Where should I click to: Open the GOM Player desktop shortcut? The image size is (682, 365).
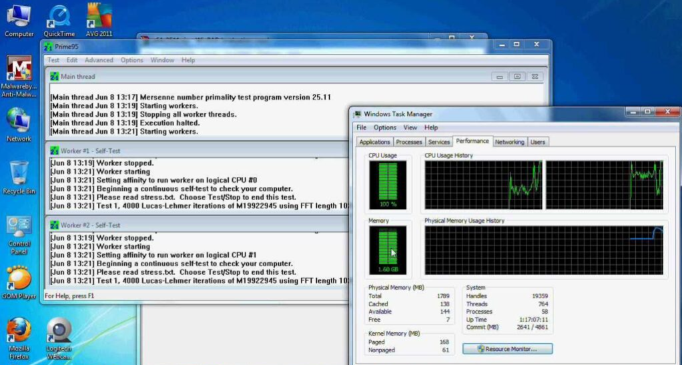tap(19, 283)
